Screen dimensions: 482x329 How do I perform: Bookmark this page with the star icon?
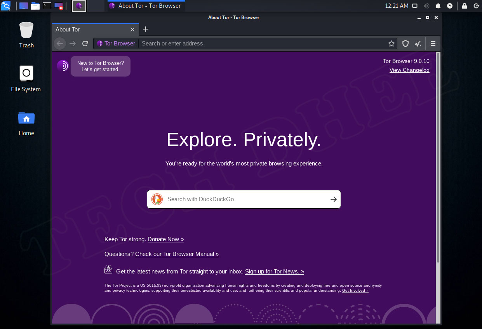pos(392,44)
